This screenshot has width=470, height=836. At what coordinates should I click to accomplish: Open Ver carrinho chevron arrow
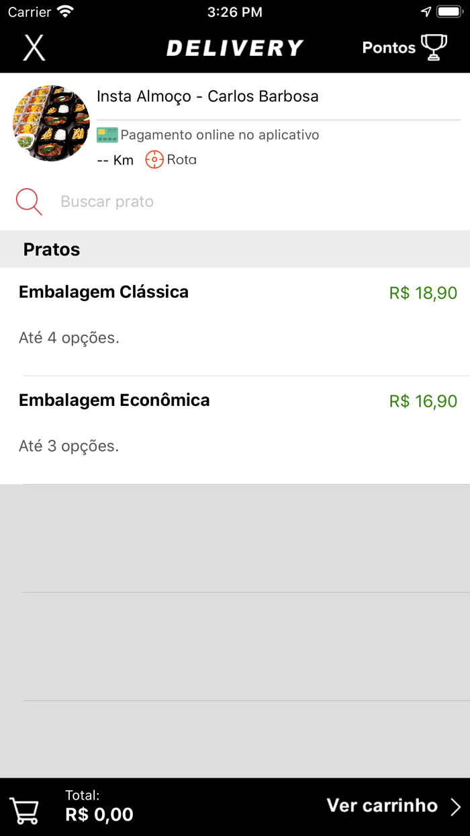coord(455,806)
